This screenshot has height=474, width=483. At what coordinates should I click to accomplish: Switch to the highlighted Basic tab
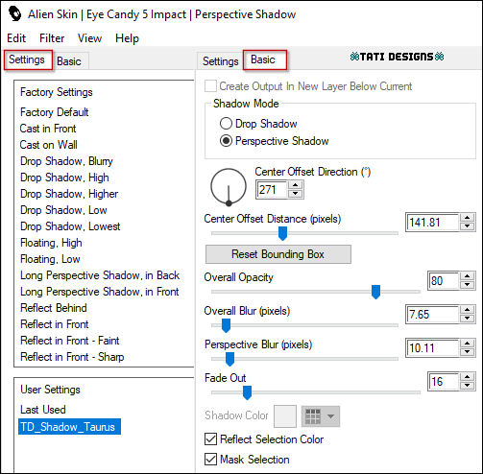265,59
